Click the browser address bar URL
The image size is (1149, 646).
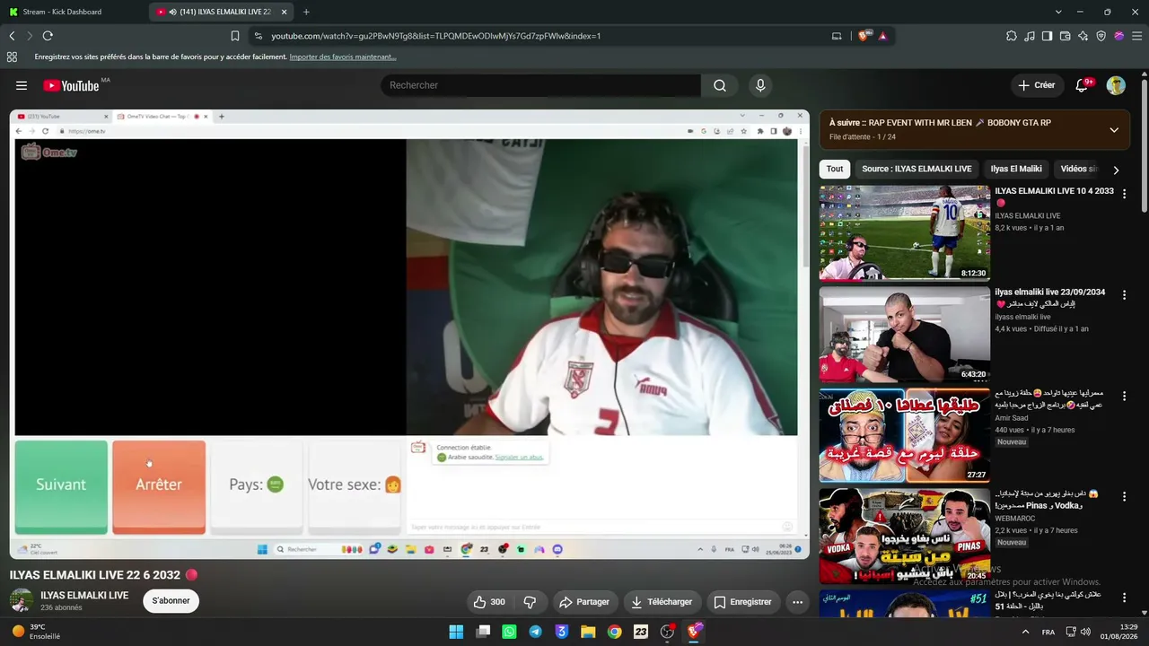pyautogui.click(x=436, y=36)
